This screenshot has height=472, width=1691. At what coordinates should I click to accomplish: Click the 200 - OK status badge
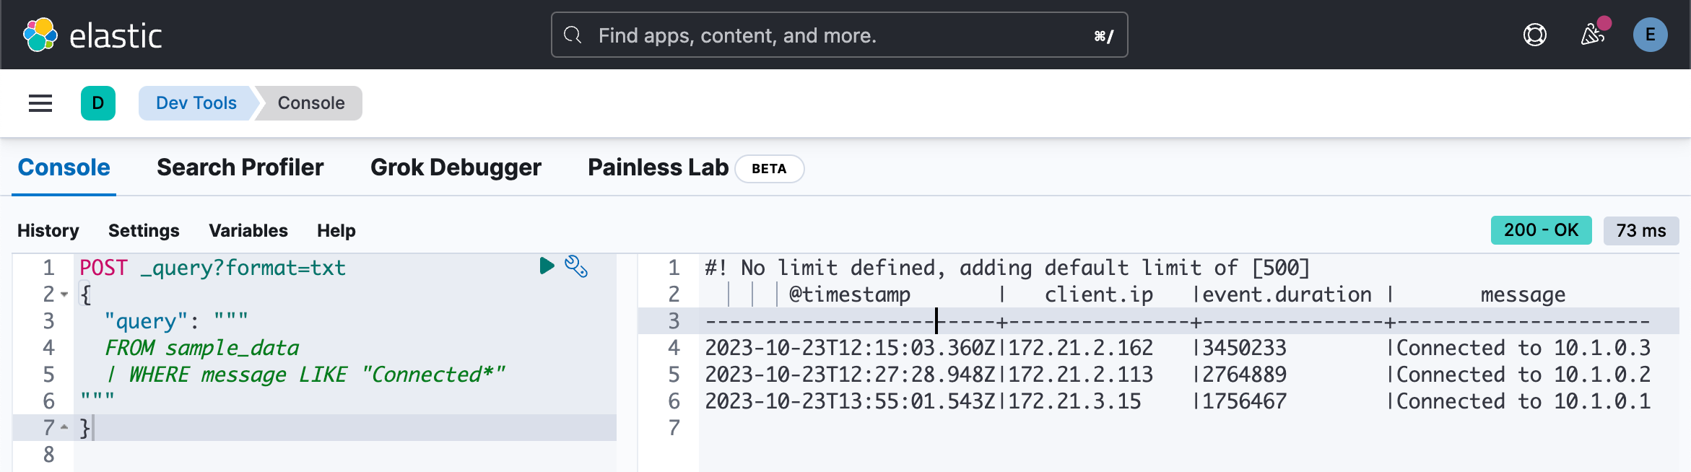(1541, 230)
